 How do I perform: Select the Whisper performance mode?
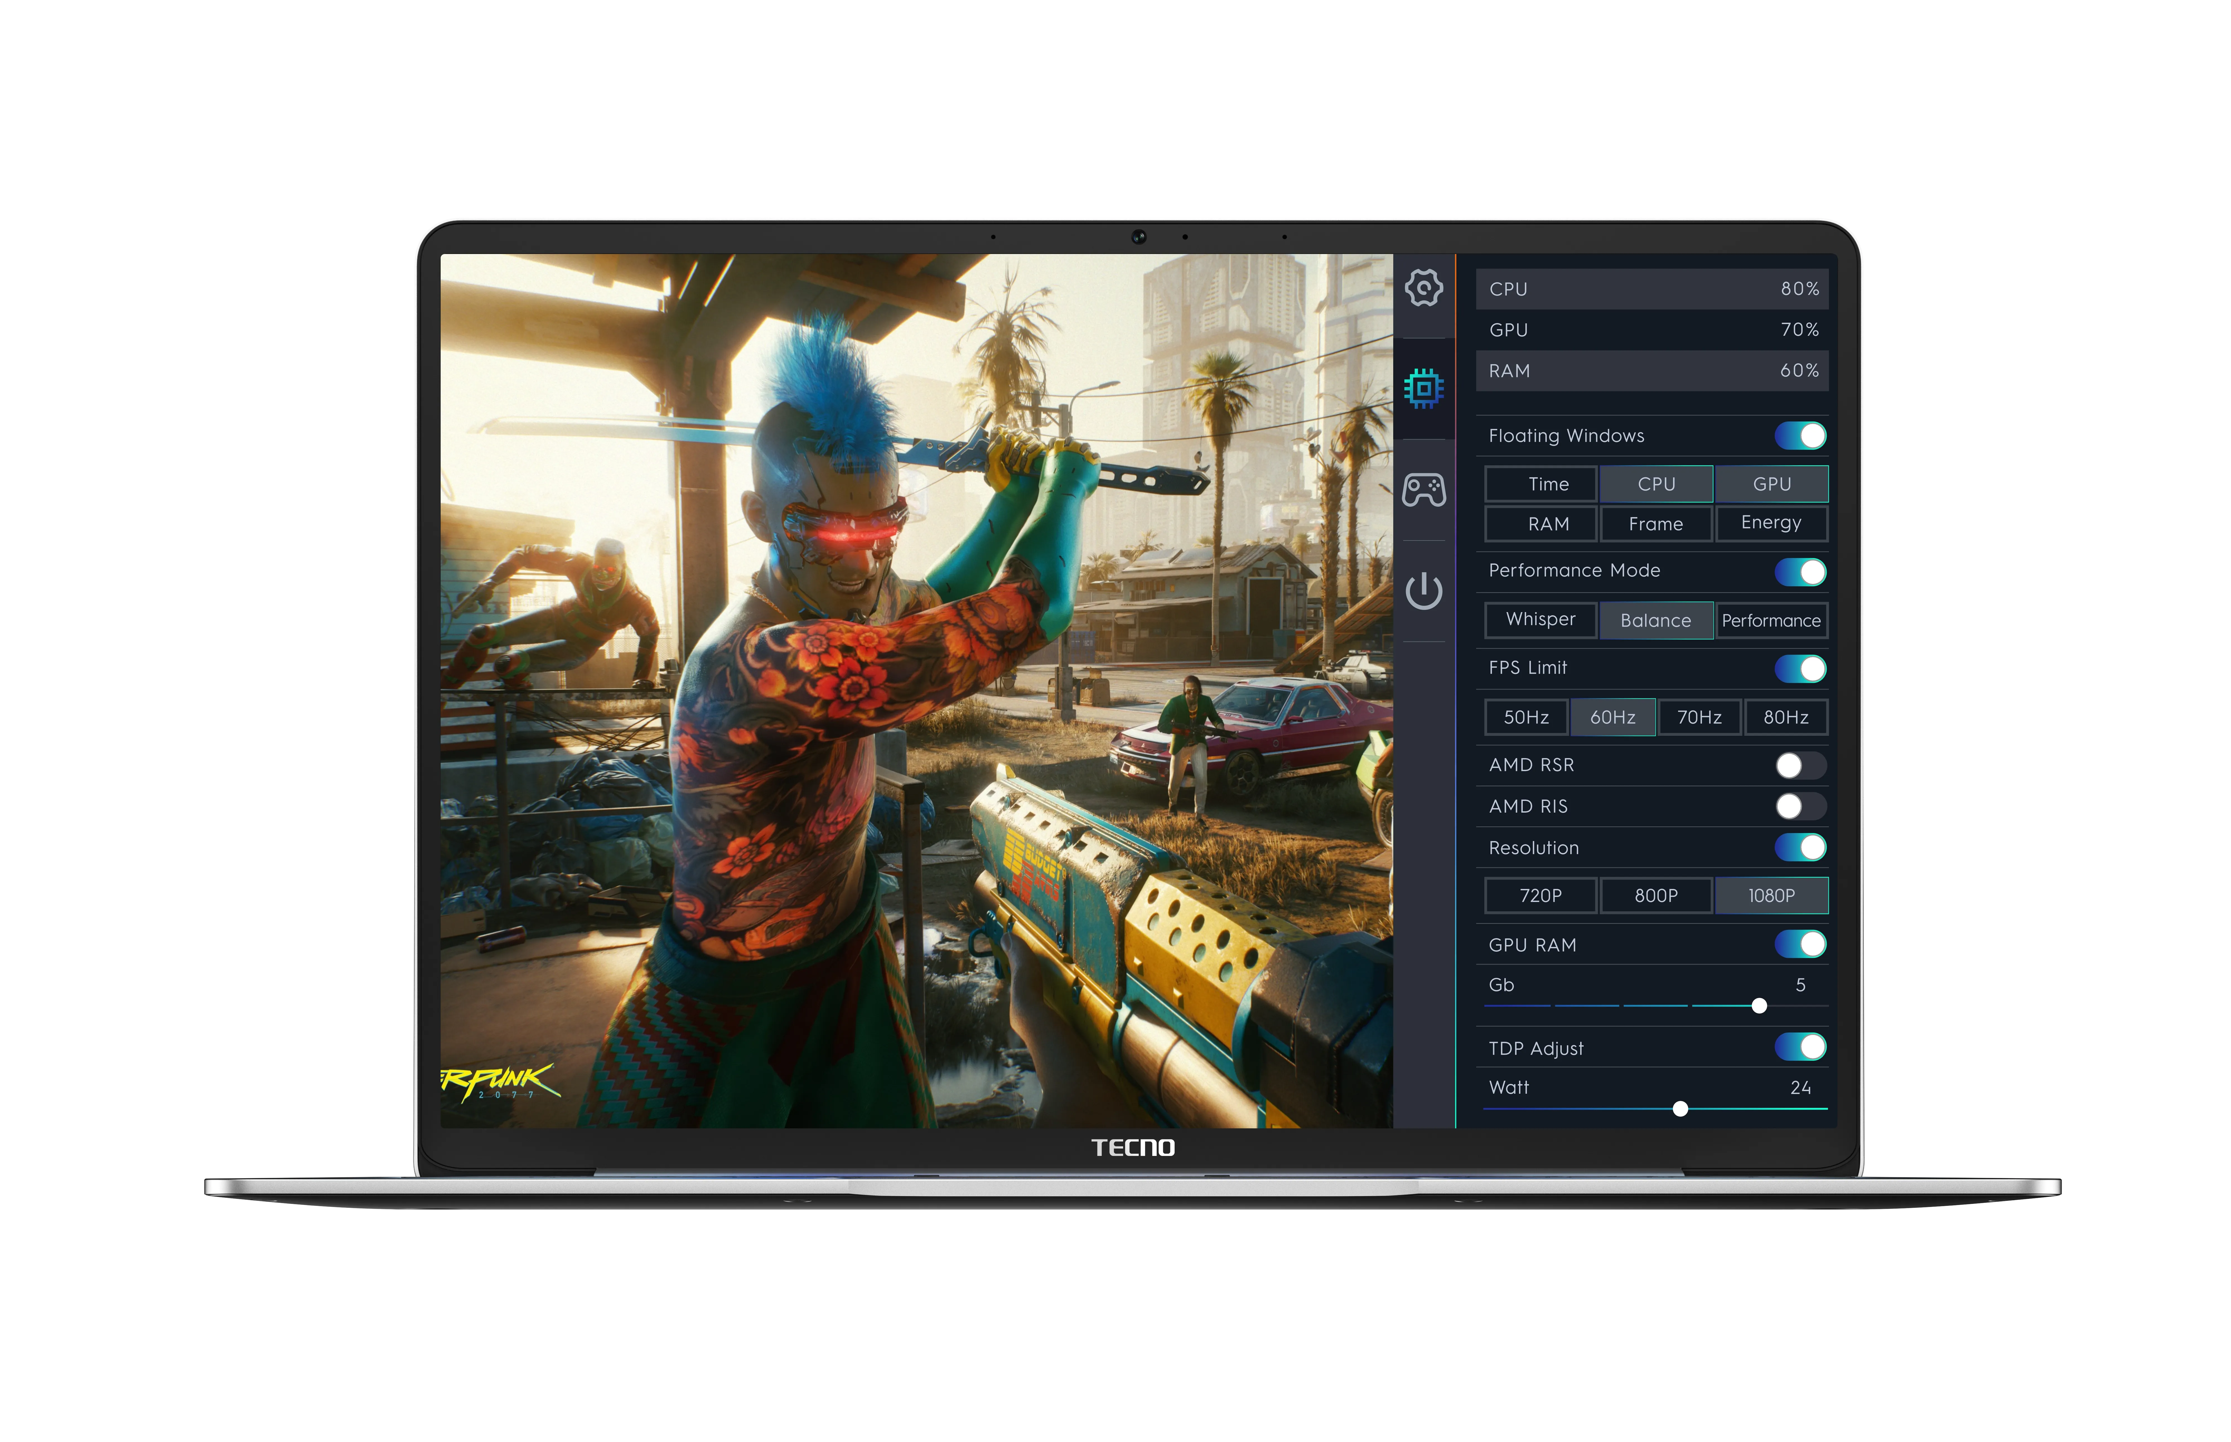pos(1541,620)
